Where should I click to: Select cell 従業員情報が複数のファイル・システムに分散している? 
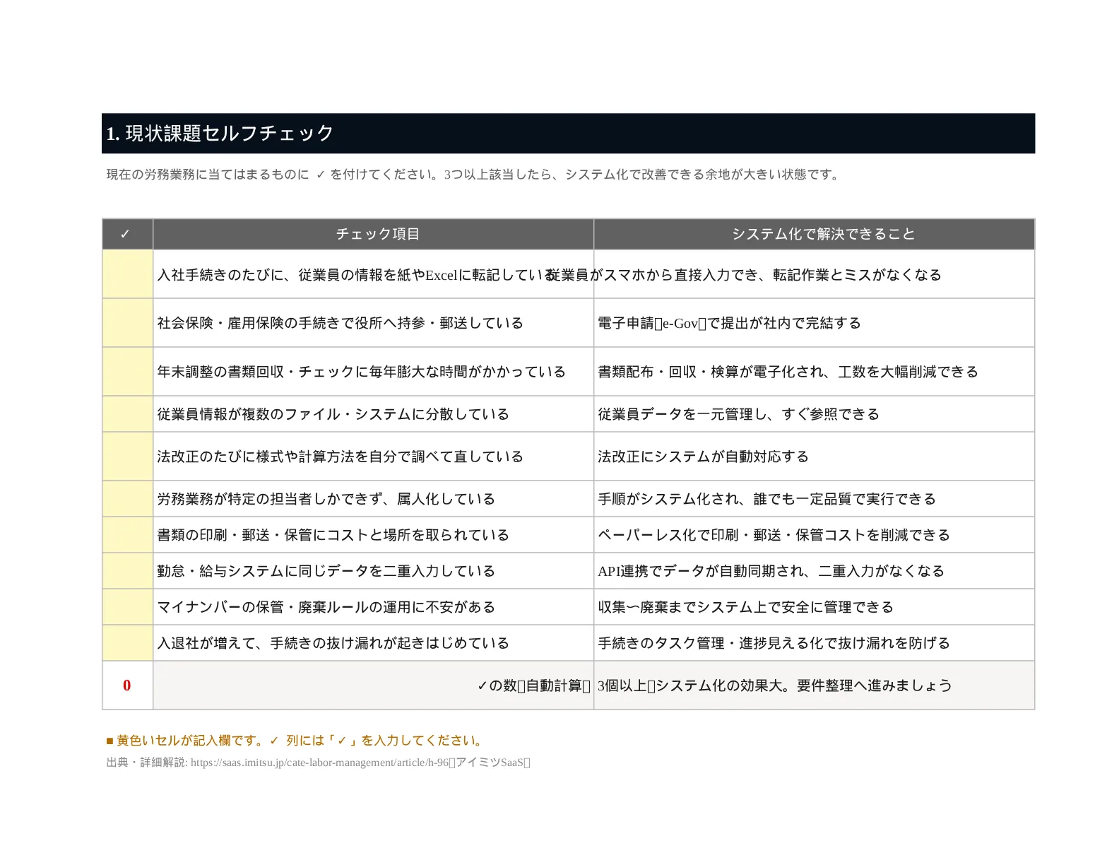coord(374,414)
